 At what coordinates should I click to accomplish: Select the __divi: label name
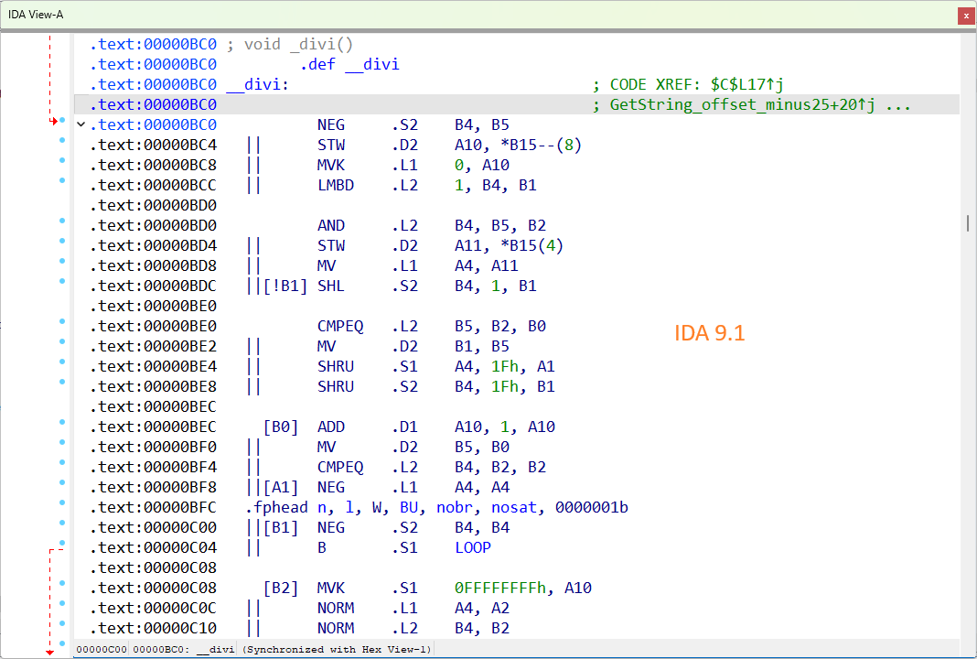click(257, 84)
